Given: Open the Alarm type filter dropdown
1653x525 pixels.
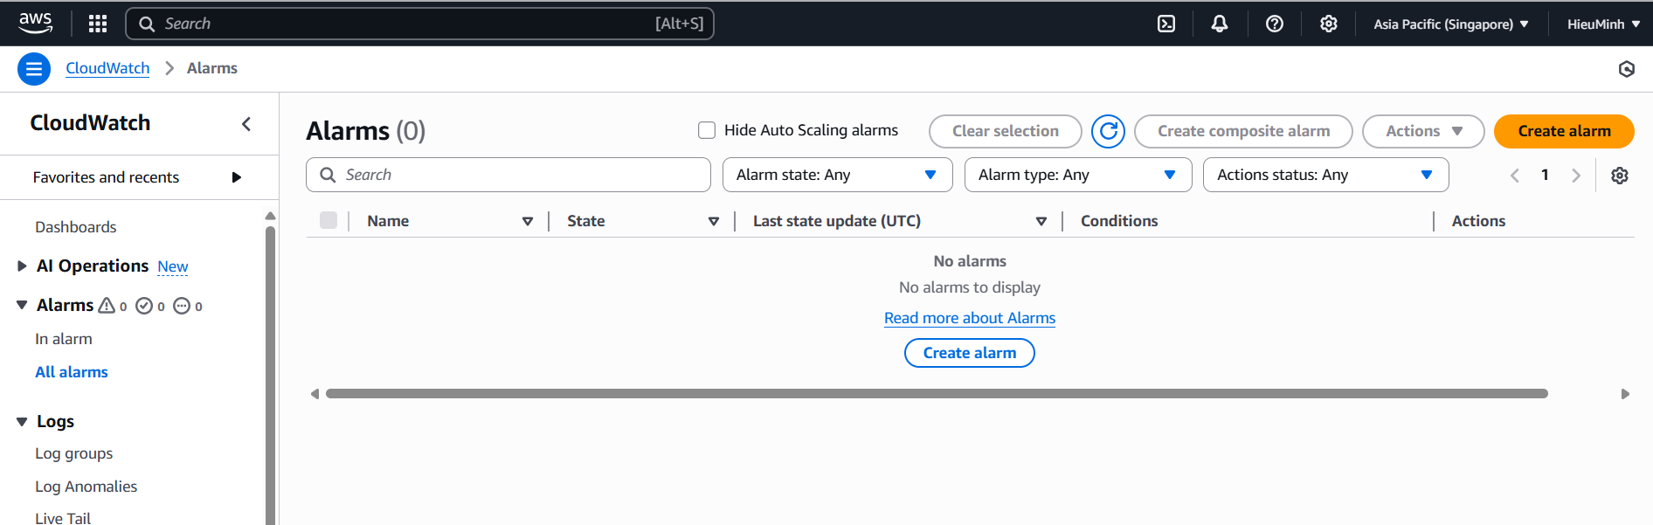Looking at the screenshot, I should (1078, 175).
